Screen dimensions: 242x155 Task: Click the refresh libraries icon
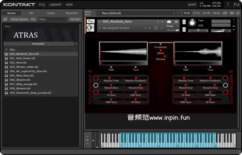click(5, 19)
